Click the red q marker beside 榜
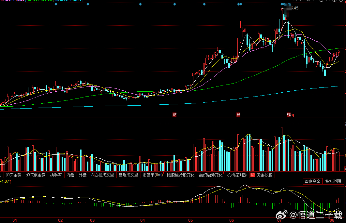This screenshot has height=223, width=346. pos(293,115)
